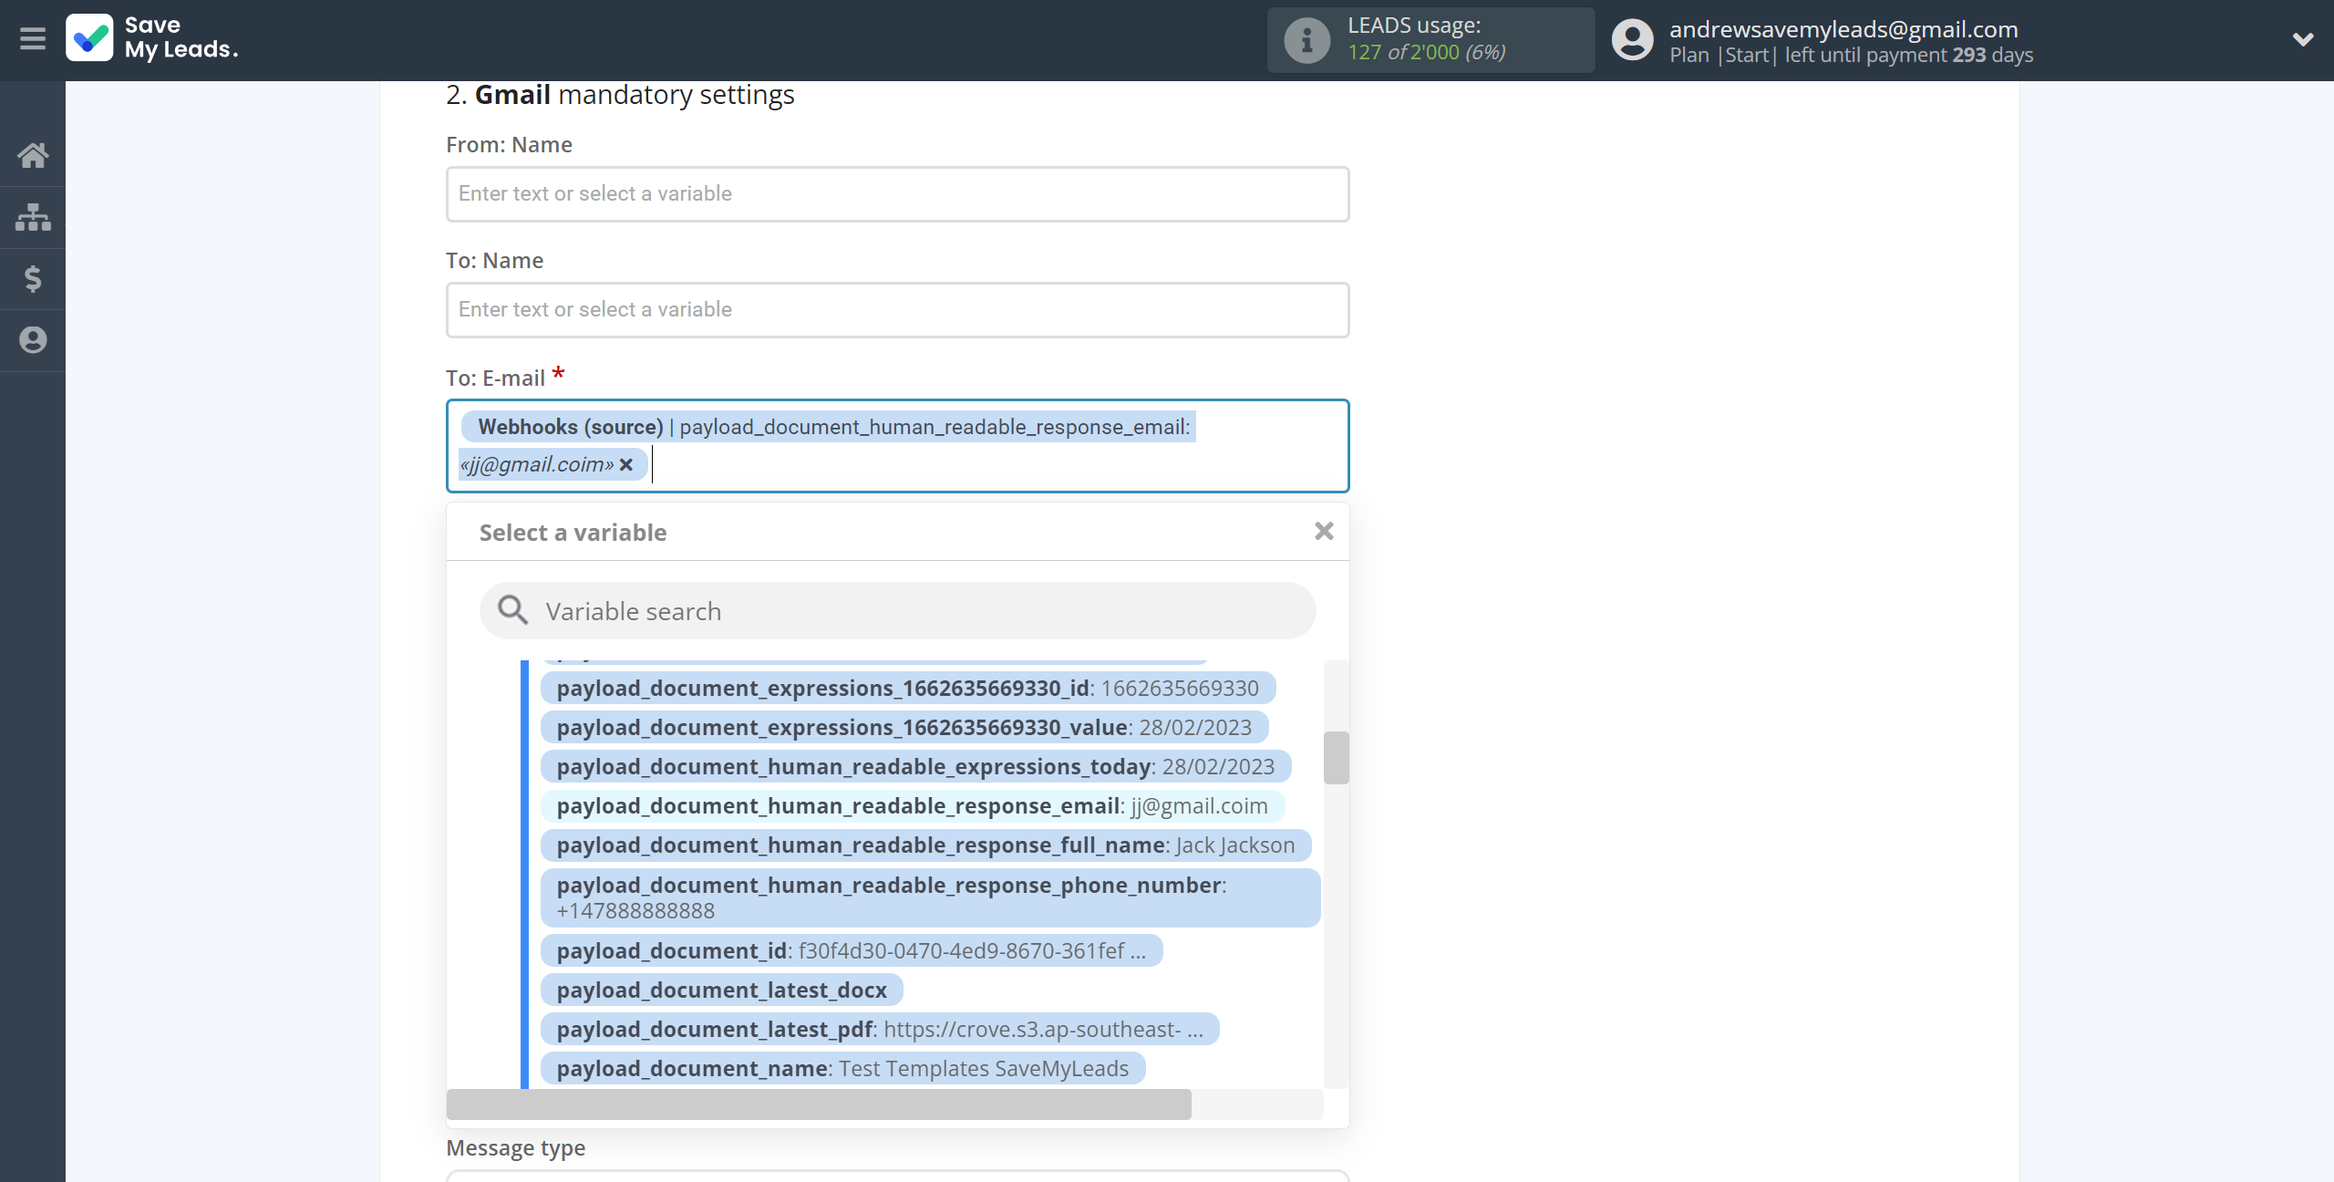2334x1182 pixels.
Task: Click the account avatar icon top right
Action: coord(1632,39)
